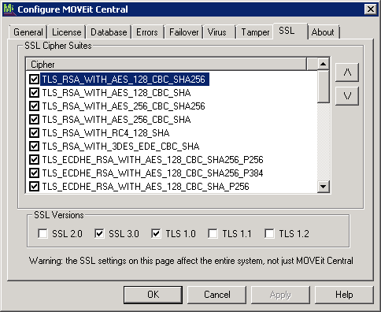
Task: Disable the TLS_RSA_WITH_RC4_128_SHA cipher checkbox
Action: tap(34, 132)
